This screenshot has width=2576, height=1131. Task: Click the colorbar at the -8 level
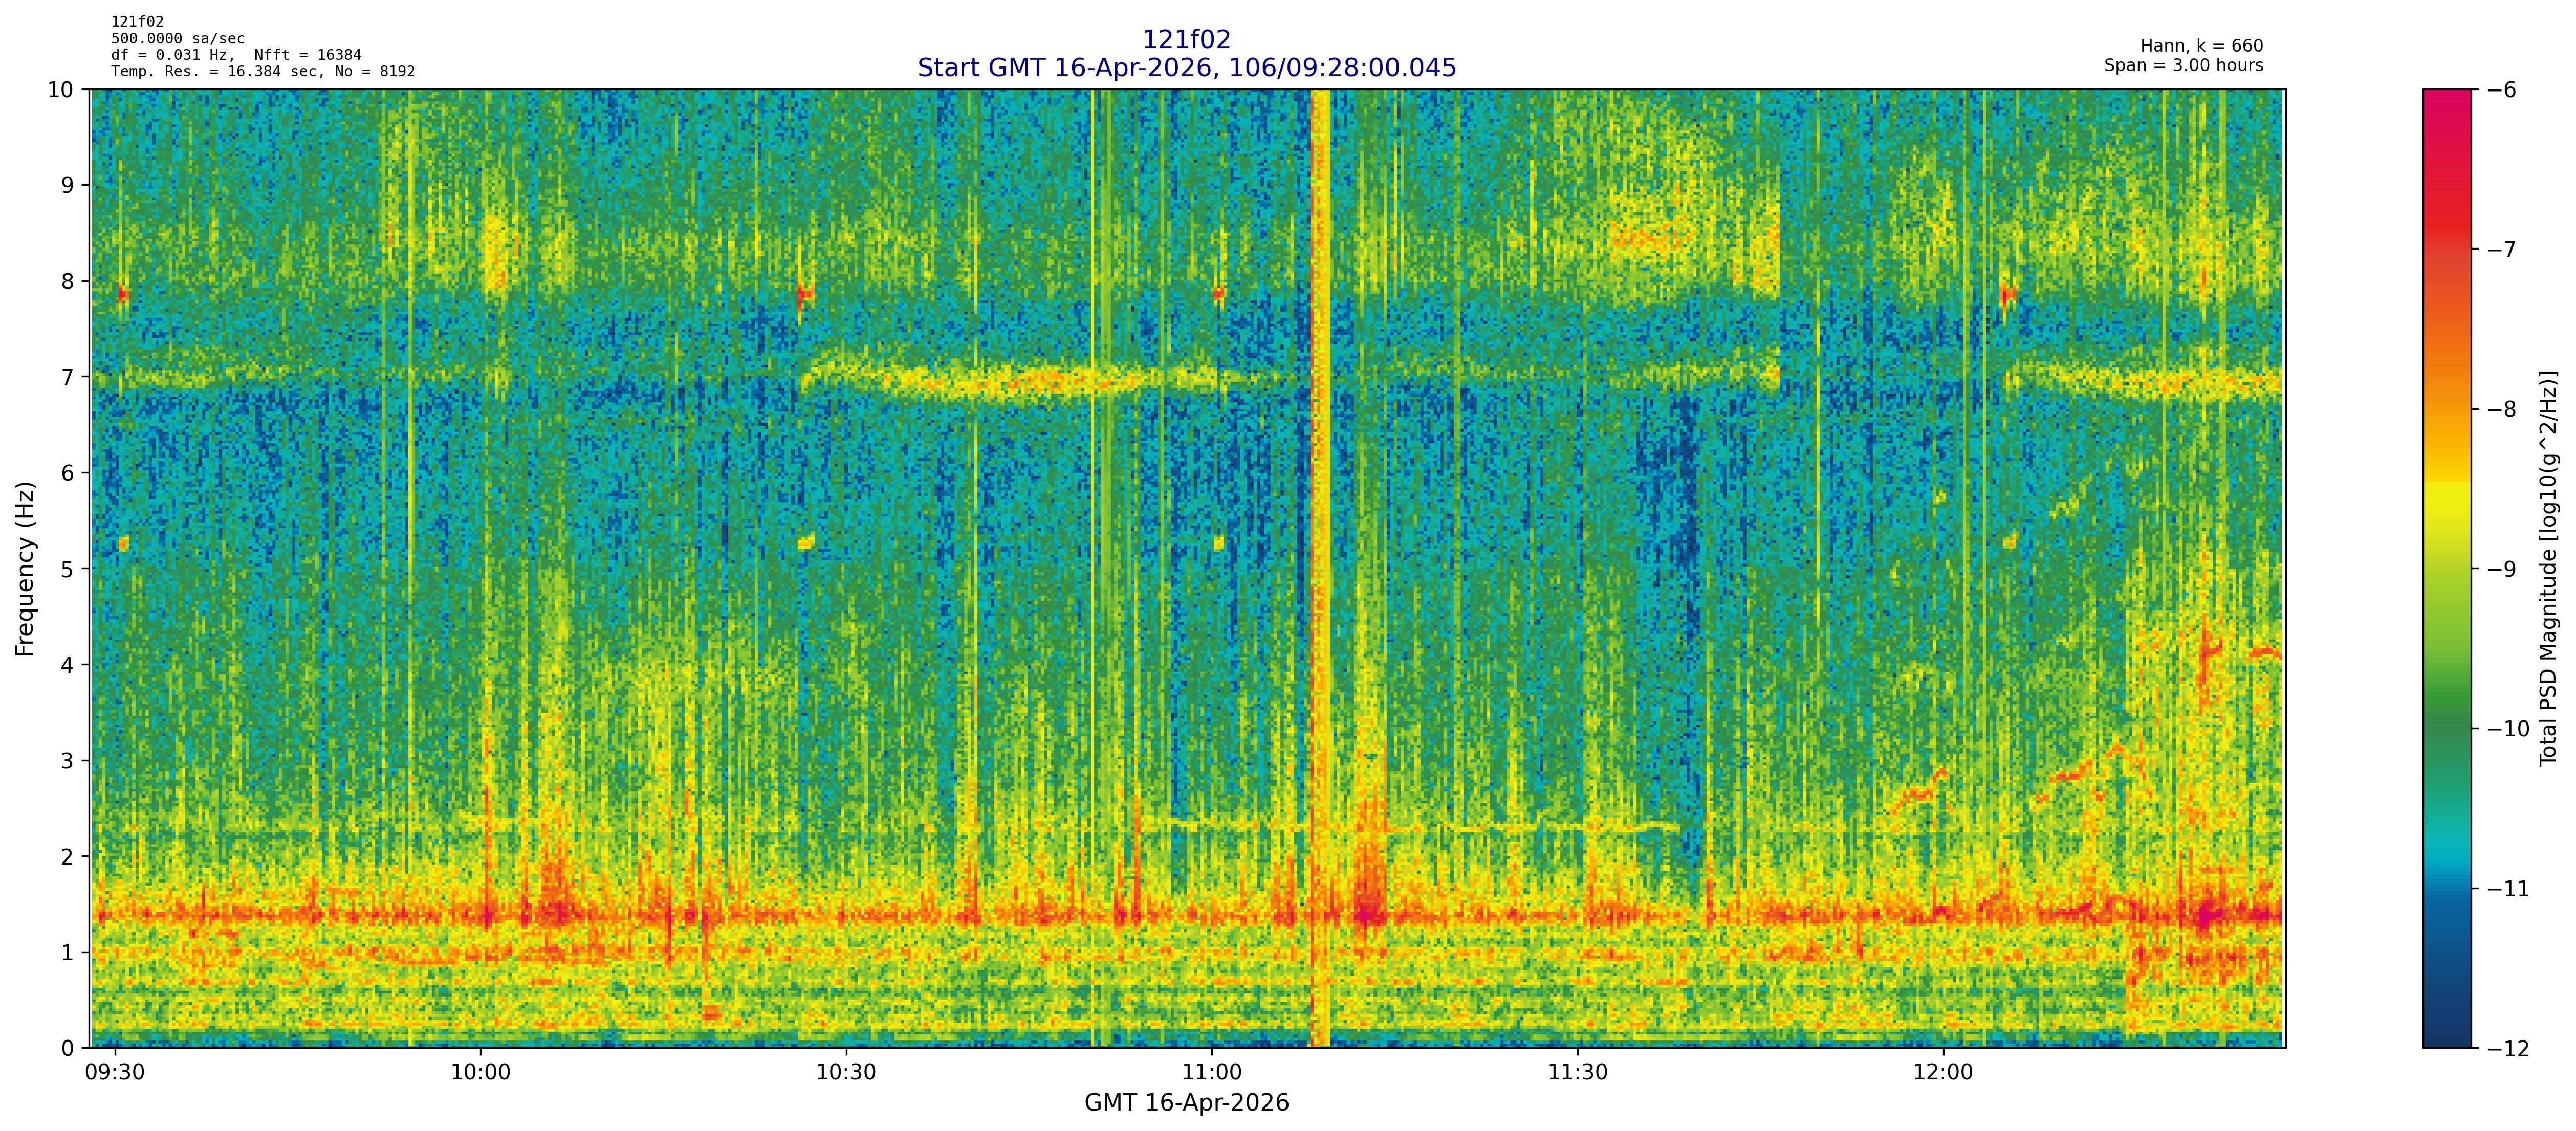click(x=2446, y=409)
